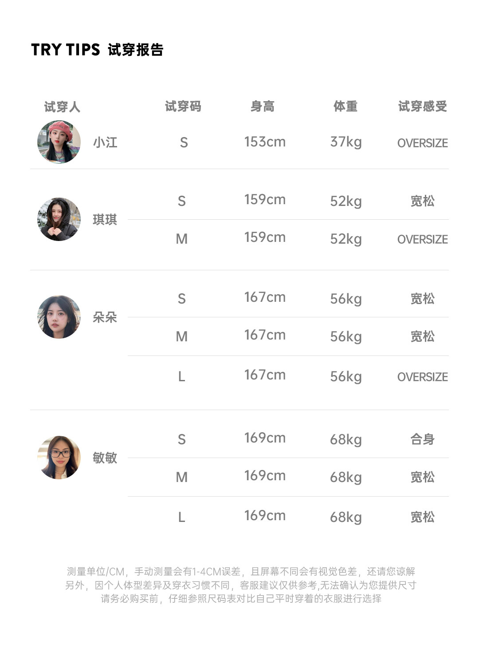
Task: Click 小江's OVERSIZE fit result
Action: 422,143
